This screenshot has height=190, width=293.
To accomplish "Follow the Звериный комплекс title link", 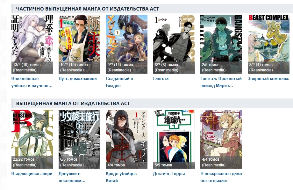I will tap(268, 78).
